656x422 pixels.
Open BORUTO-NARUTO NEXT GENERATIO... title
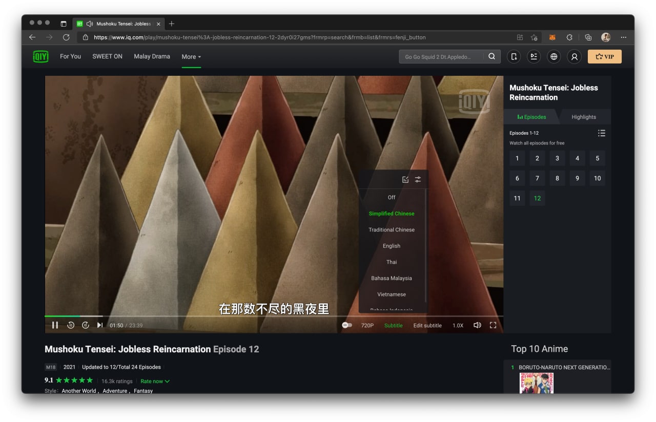tap(564, 367)
